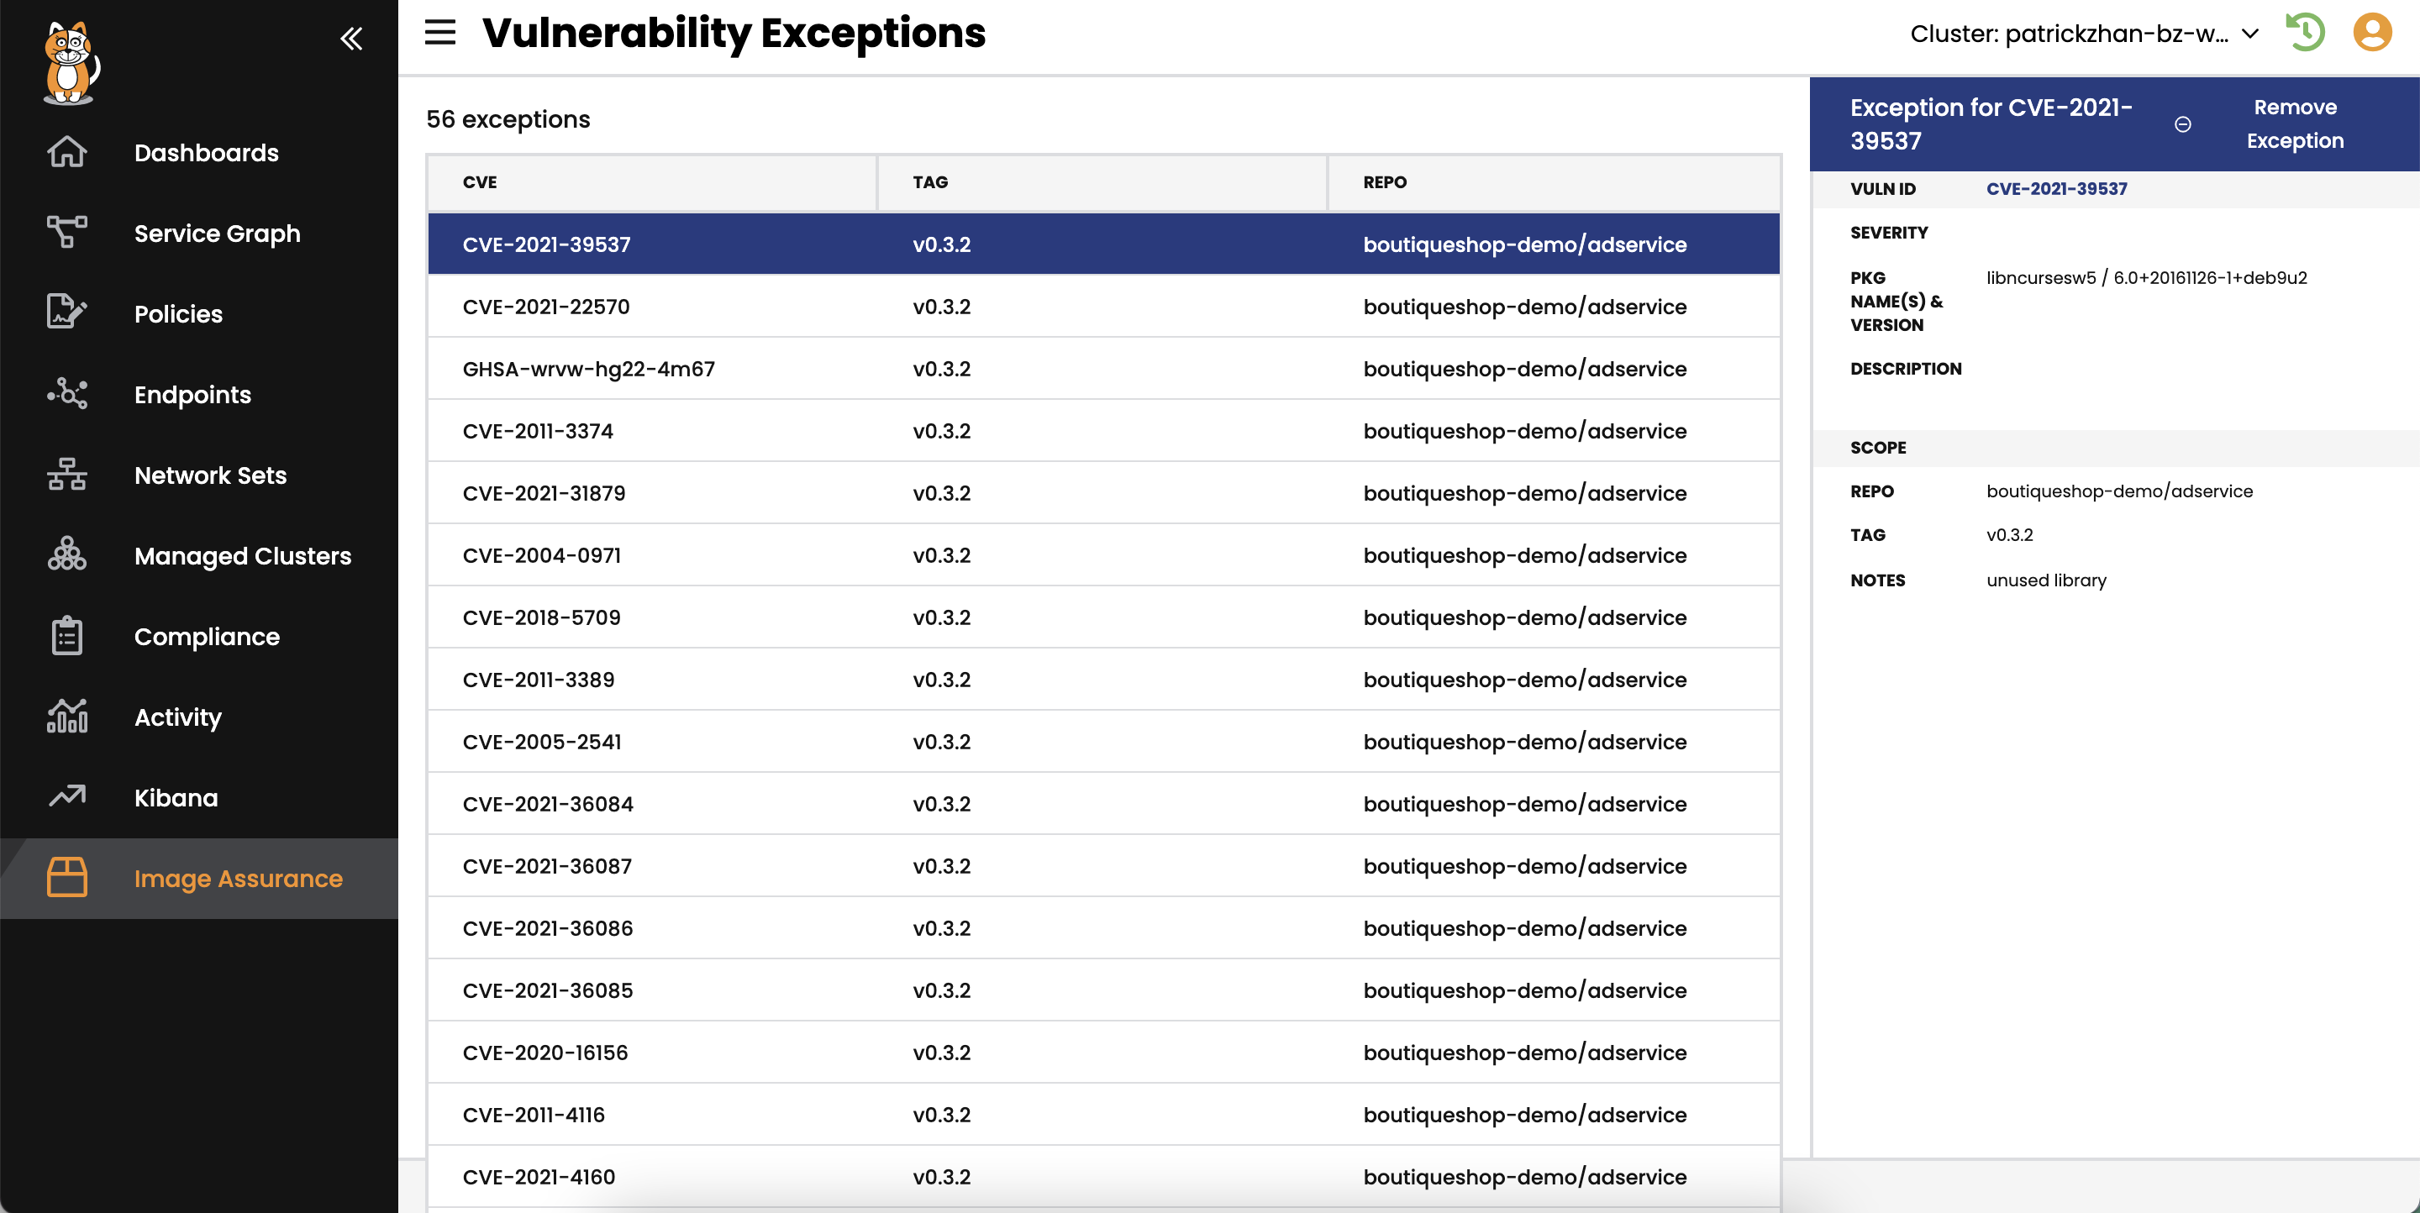The height and width of the screenshot is (1213, 2420).
Task: Open Kibana
Action: point(176,797)
